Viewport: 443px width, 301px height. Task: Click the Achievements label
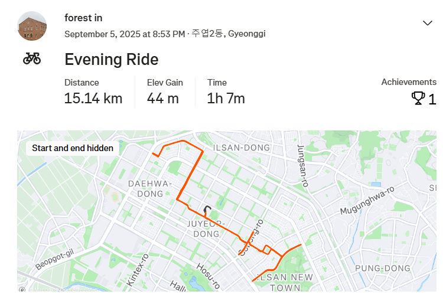coord(408,82)
